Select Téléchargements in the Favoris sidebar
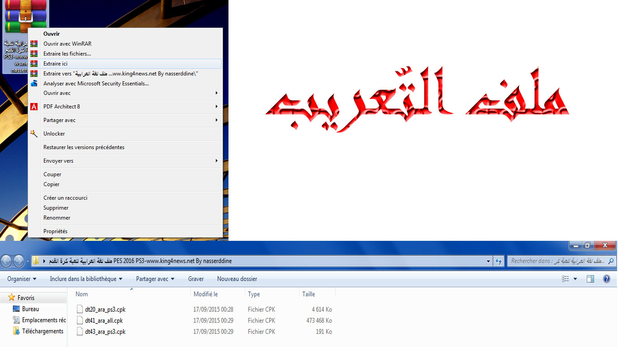Image resolution: width=618 pixels, height=347 pixels. click(x=43, y=331)
